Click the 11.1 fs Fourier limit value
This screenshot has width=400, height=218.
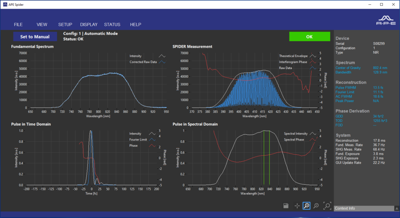378,92
